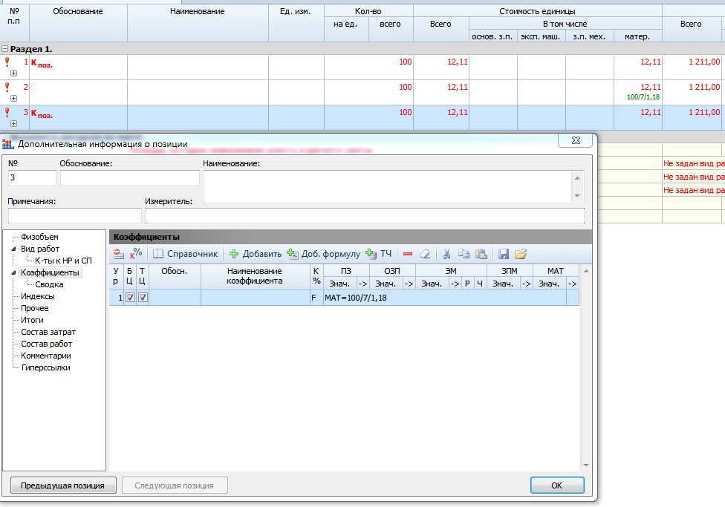Toggle the БЦ checkbox in coefficient row 1
This screenshot has height=507, width=725.
(131, 298)
